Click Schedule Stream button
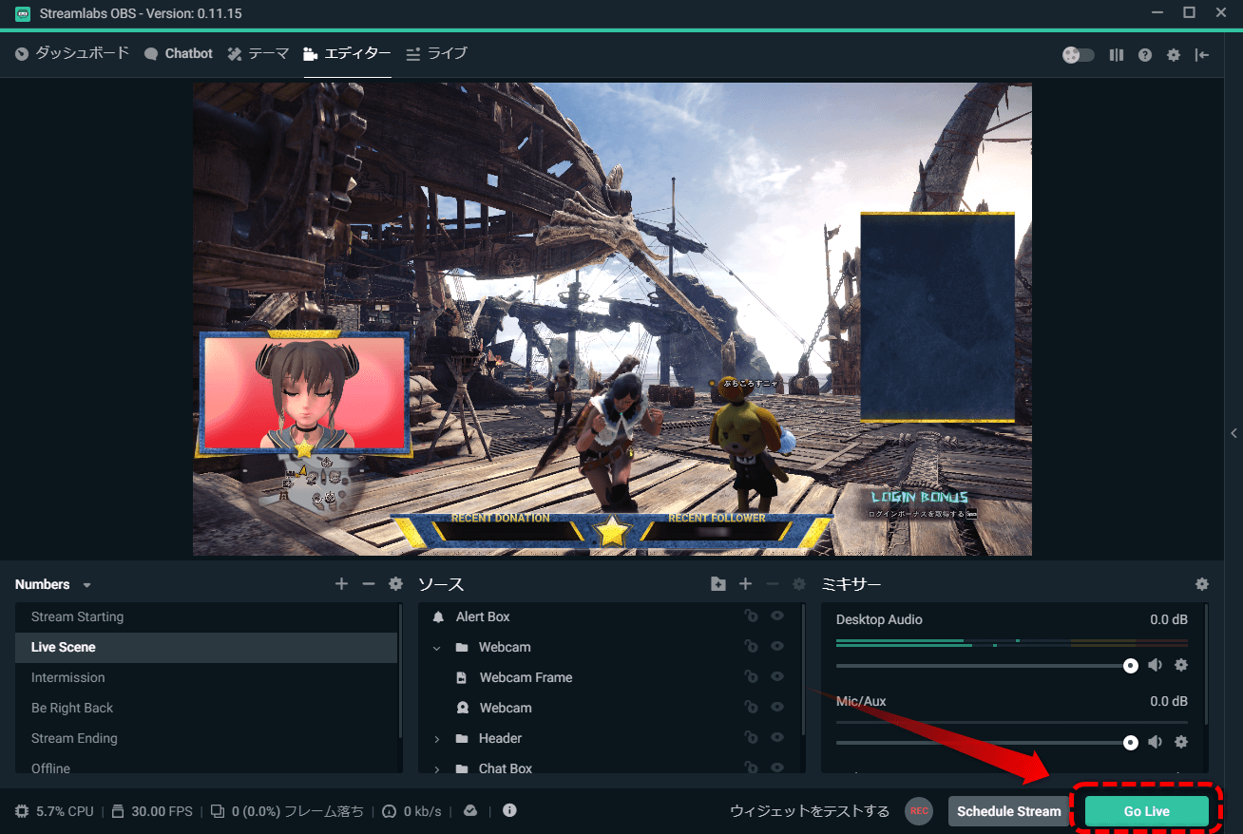 (1009, 811)
